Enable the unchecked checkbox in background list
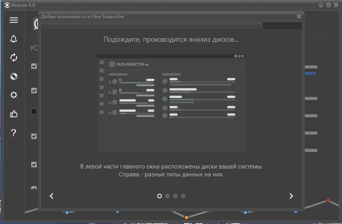The height and width of the screenshot is (224, 342). point(34,111)
